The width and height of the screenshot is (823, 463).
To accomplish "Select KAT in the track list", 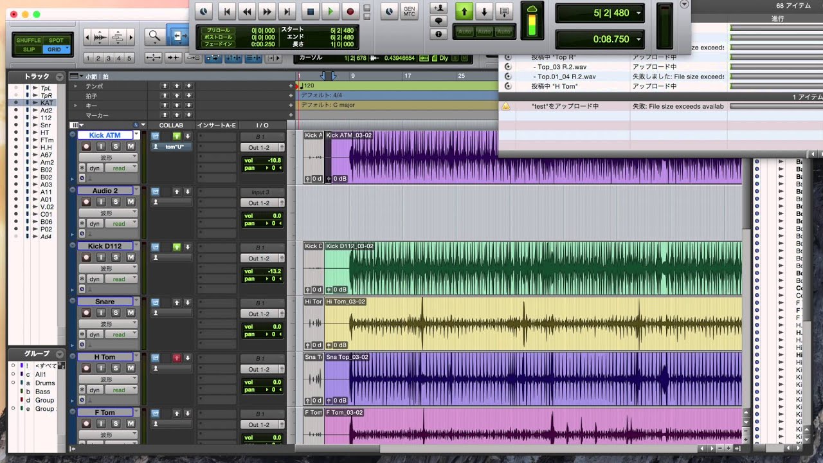I will pyautogui.click(x=47, y=103).
